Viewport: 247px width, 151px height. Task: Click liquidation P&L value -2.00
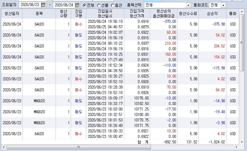[x=171, y=120]
